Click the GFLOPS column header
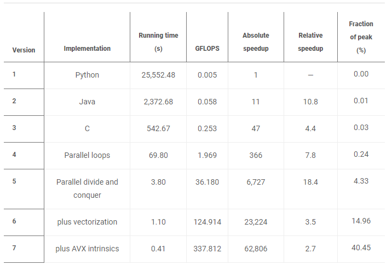 click(x=207, y=48)
